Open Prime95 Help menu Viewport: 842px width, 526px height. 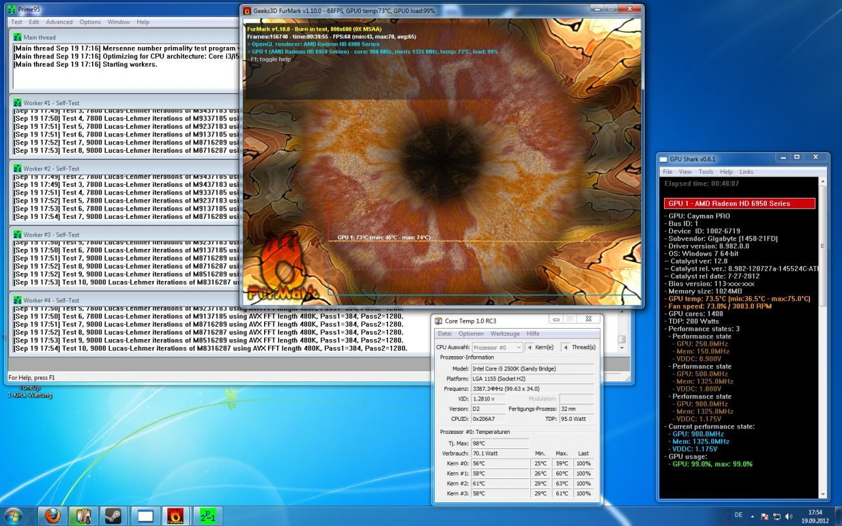point(143,22)
